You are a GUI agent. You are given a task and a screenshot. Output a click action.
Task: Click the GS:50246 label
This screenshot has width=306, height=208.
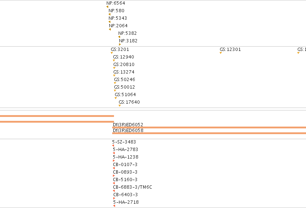coord(124,80)
